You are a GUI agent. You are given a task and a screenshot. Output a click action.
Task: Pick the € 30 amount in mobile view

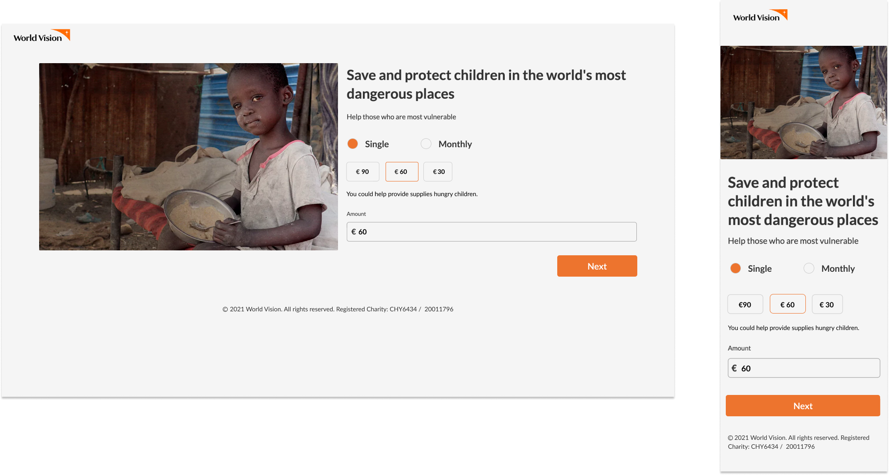point(827,305)
